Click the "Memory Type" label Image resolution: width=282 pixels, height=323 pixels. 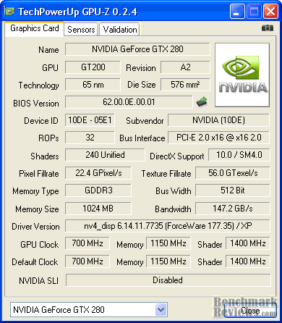(x=35, y=191)
